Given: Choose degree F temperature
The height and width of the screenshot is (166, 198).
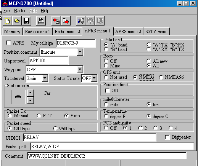Looking at the screenshot, I should pos(106,116).
